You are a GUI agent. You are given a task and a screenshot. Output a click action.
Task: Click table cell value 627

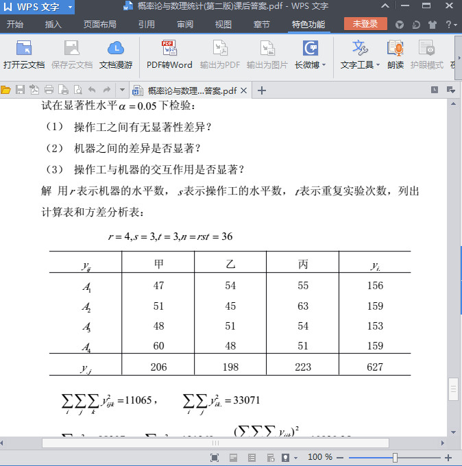374,367
